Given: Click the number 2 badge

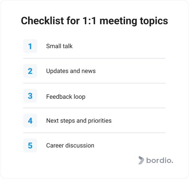Looking at the screenshot, I should click(x=30, y=71).
